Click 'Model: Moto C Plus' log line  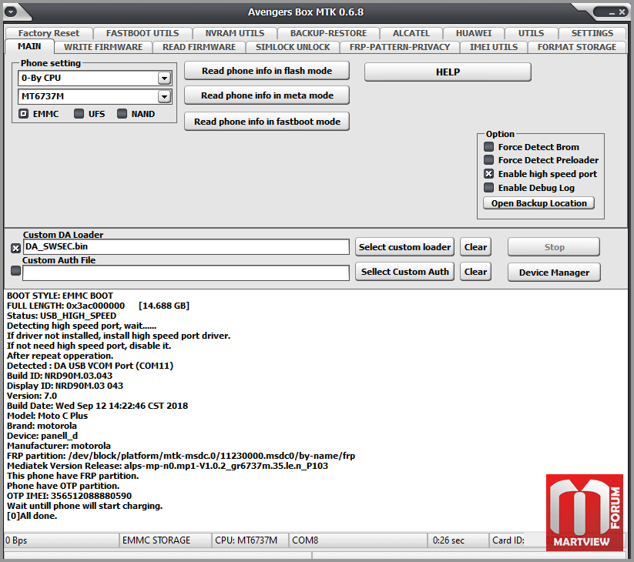47,416
